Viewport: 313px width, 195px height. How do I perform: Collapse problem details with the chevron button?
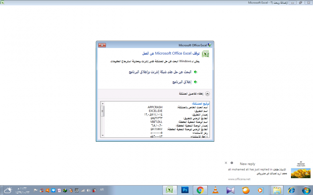pos(208,94)
